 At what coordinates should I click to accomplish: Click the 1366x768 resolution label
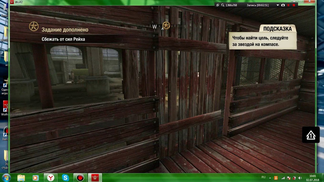click(x=231, y=5)
